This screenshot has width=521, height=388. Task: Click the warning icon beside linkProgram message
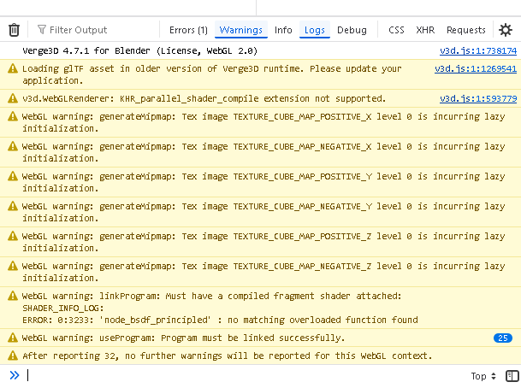[x=12, y=297]
